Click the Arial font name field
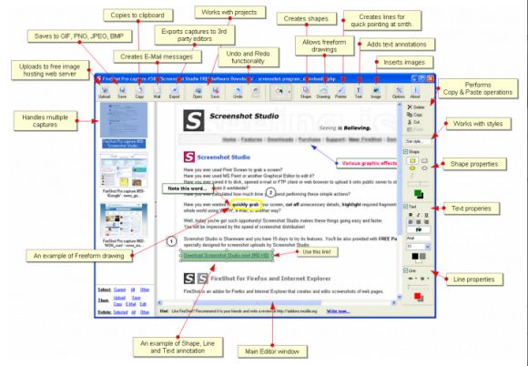 pos(418,239)
